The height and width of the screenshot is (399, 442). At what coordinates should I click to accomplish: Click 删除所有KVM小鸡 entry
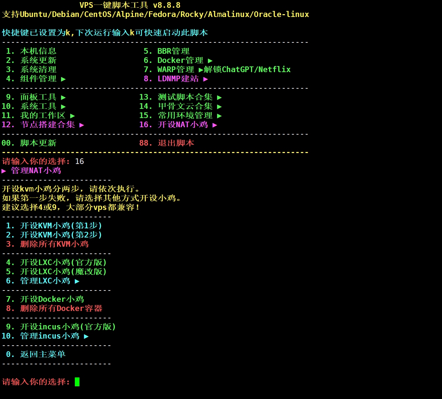coord(54,244)
